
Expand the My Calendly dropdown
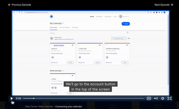(x=56, y=23)
